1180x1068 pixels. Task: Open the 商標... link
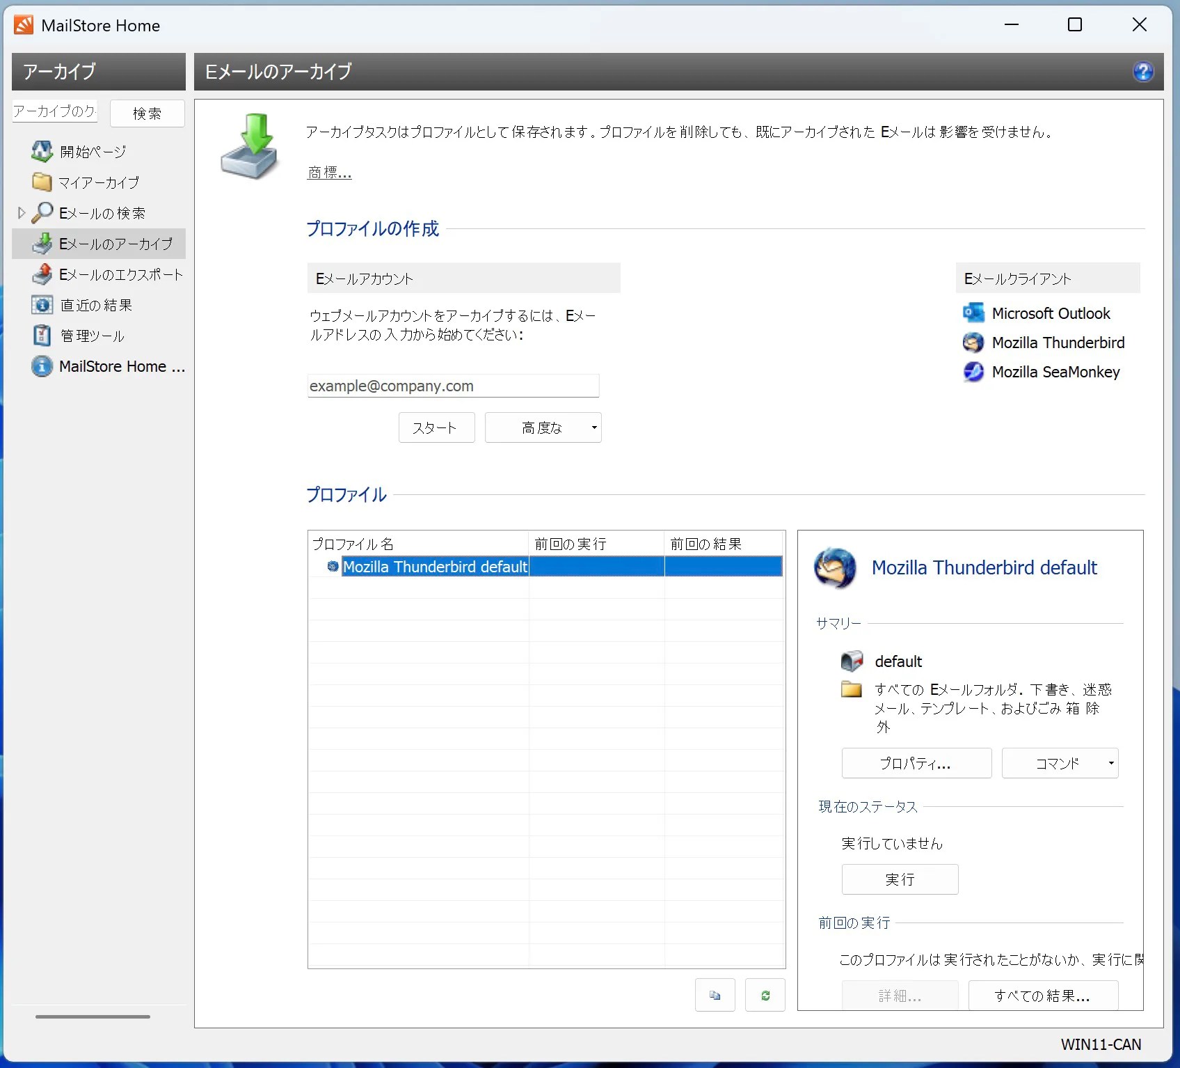[330, 172]
